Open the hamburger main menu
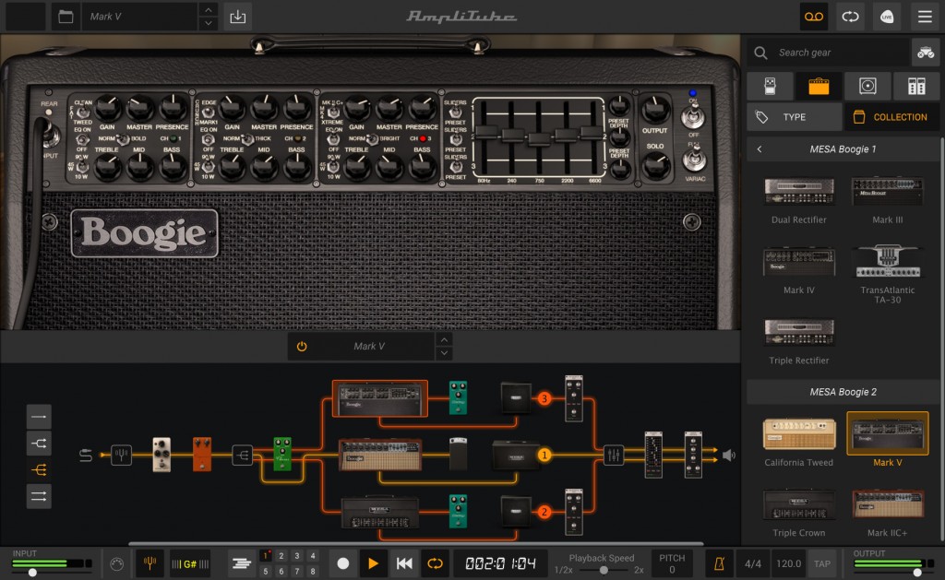The image size is (945, 580). click(925, 17)
